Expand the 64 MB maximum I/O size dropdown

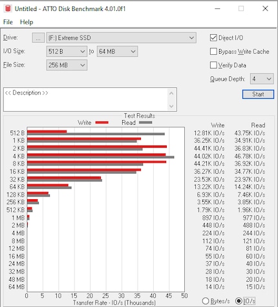coord(117,52)
